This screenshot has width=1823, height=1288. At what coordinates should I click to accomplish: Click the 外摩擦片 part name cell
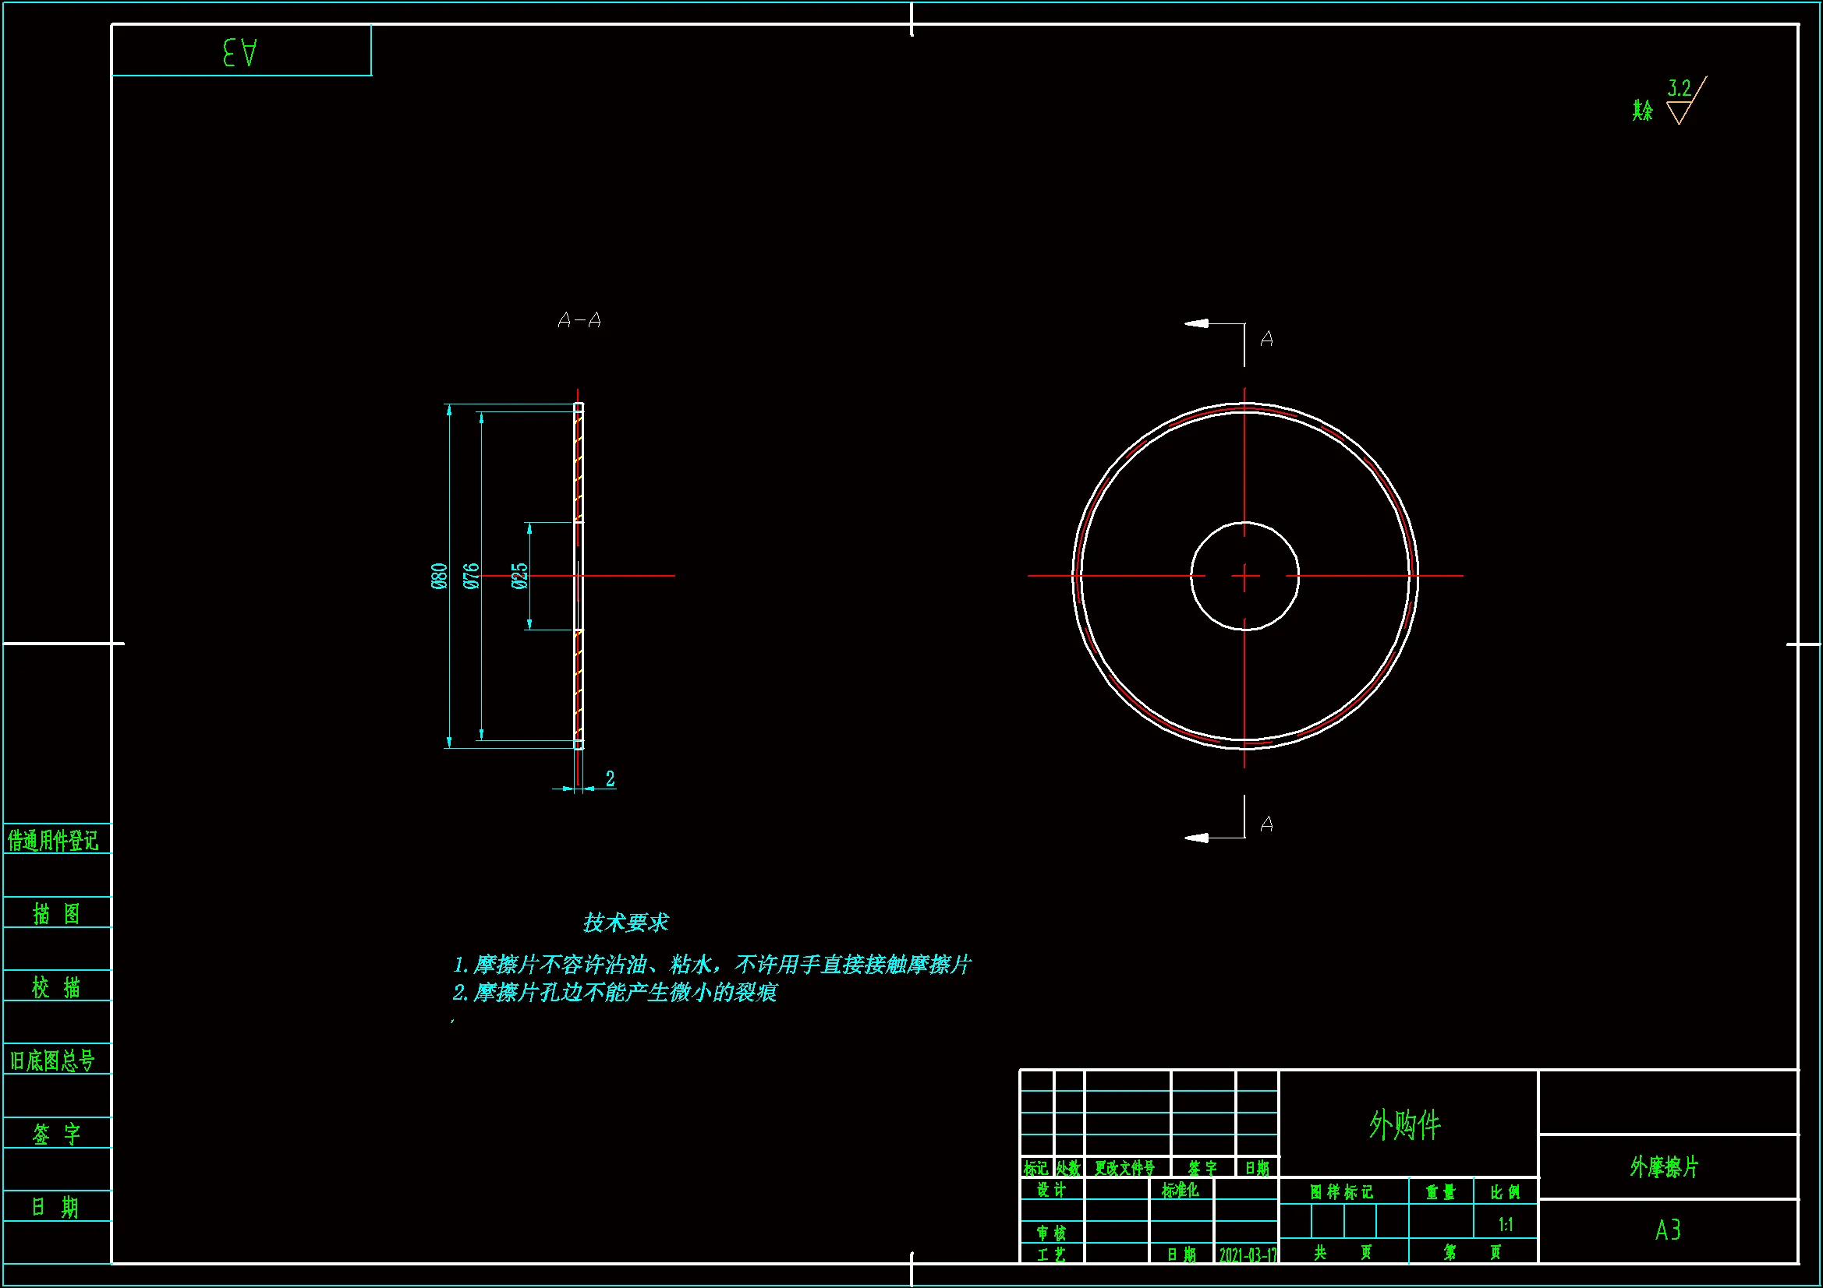click(1664, 1167)
